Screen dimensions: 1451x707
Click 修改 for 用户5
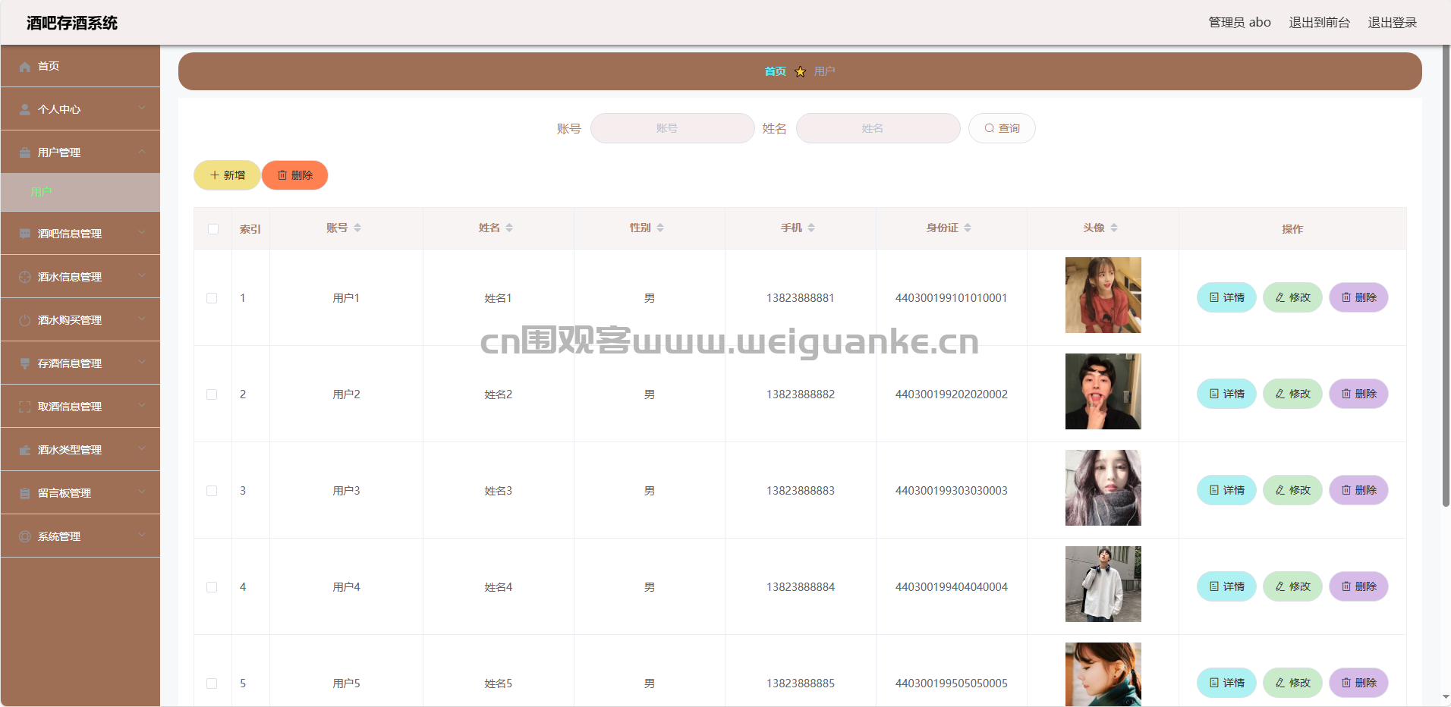click(1292, 683)
